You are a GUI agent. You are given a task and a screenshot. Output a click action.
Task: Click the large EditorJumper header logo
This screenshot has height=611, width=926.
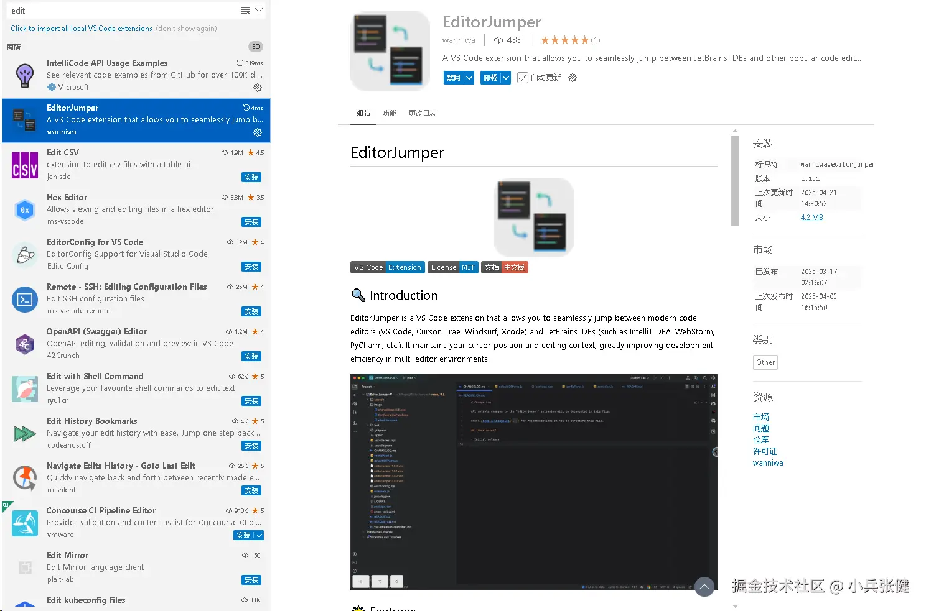click(x=390, y=51)
